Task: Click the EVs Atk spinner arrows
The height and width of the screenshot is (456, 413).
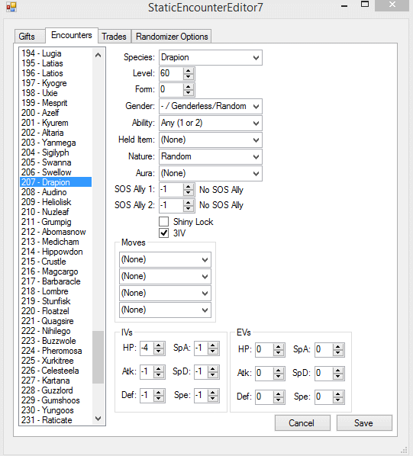Action: click(279, 374)
